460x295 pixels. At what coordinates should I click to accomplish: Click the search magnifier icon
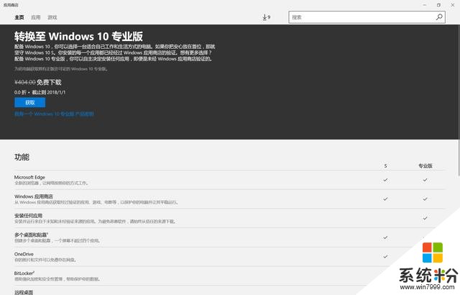(x=439, y=17)
